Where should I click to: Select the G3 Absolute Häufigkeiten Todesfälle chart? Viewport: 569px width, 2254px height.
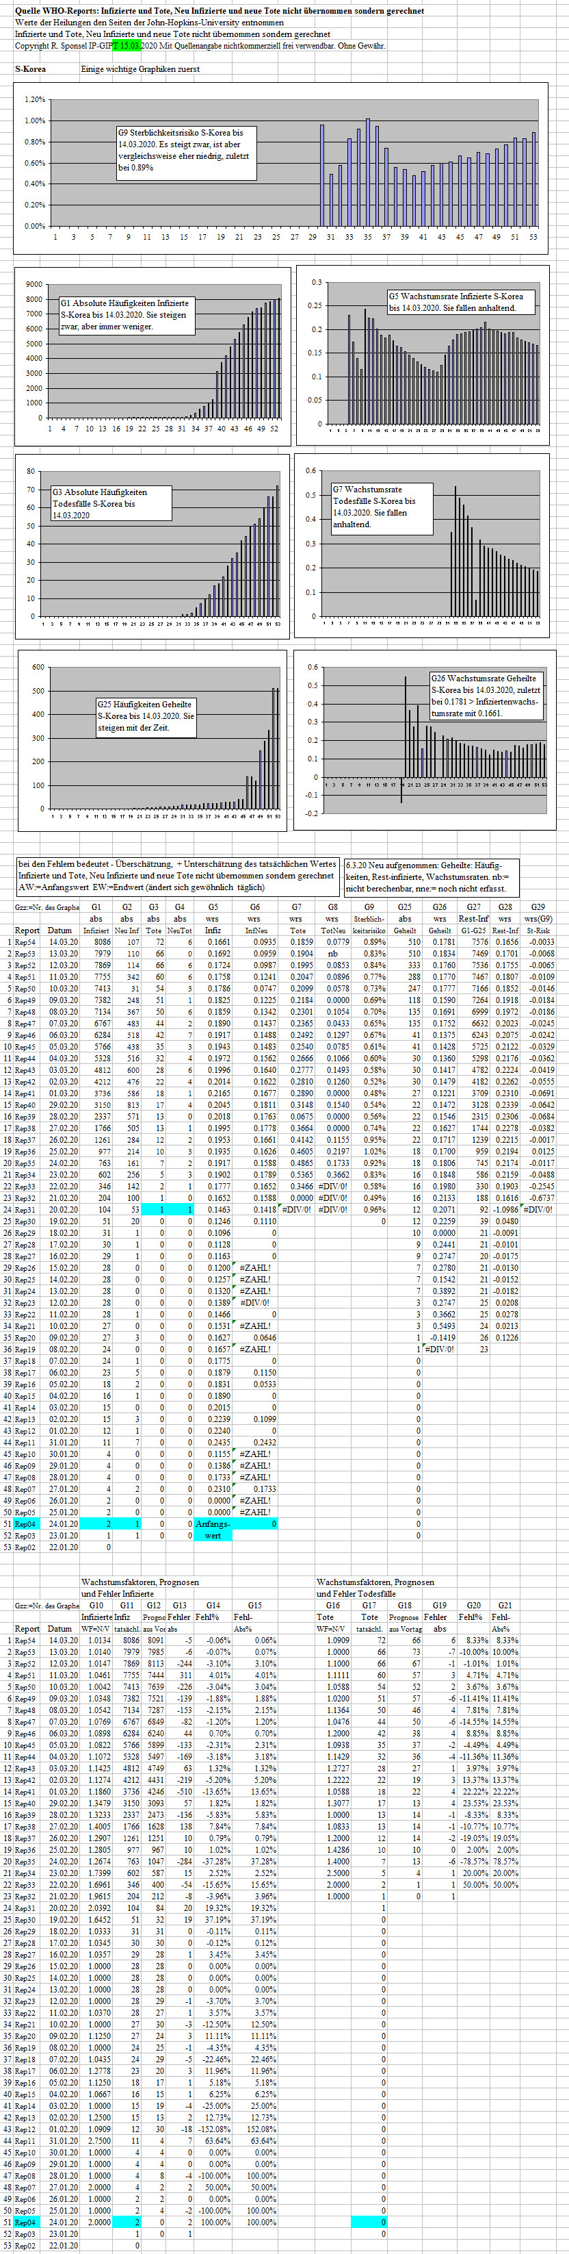pos(153,546)
